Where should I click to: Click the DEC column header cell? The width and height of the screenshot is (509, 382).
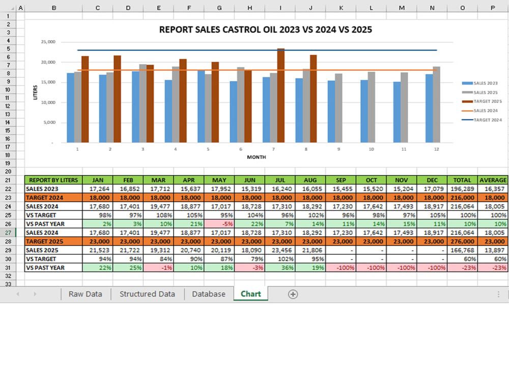432,180
